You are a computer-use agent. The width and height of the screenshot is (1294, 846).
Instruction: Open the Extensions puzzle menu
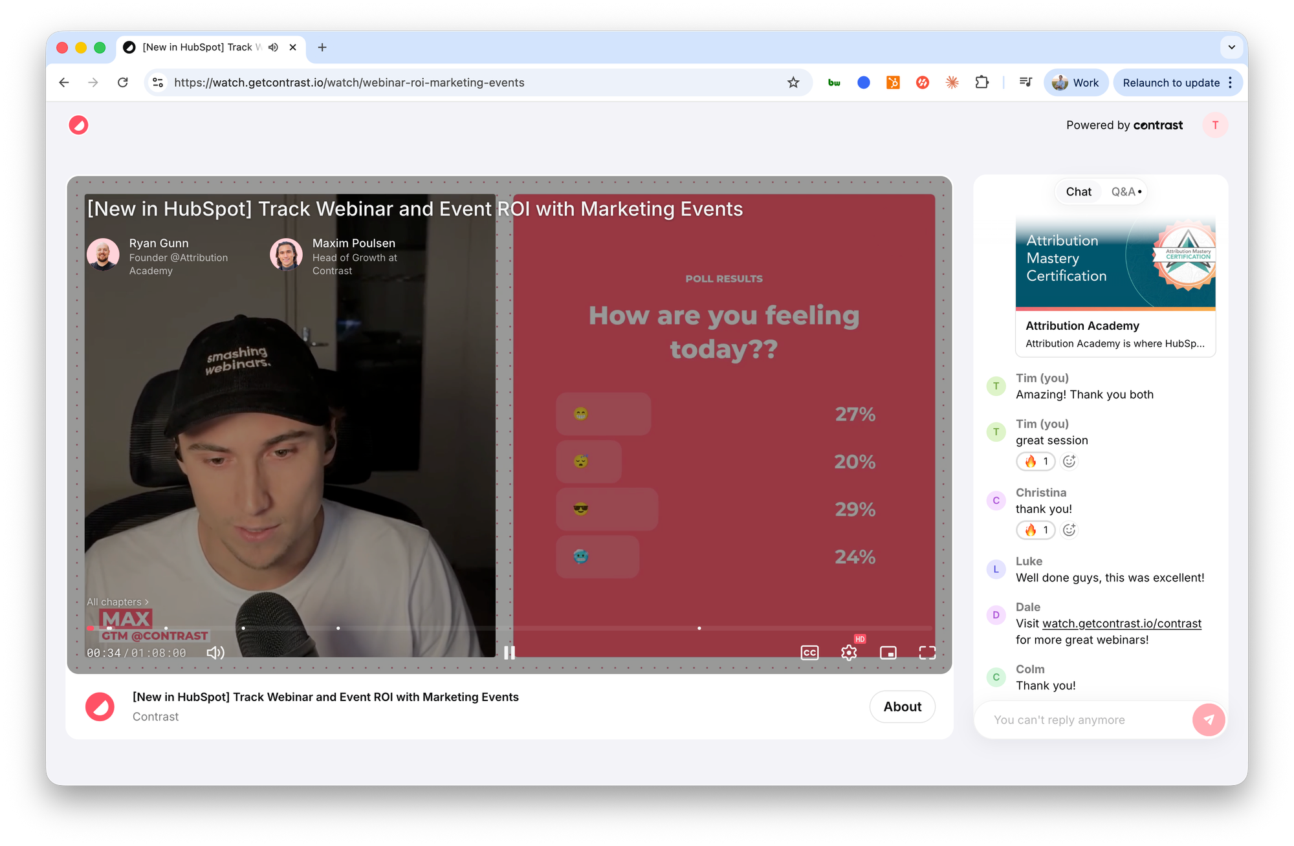[x=982, y=82]
